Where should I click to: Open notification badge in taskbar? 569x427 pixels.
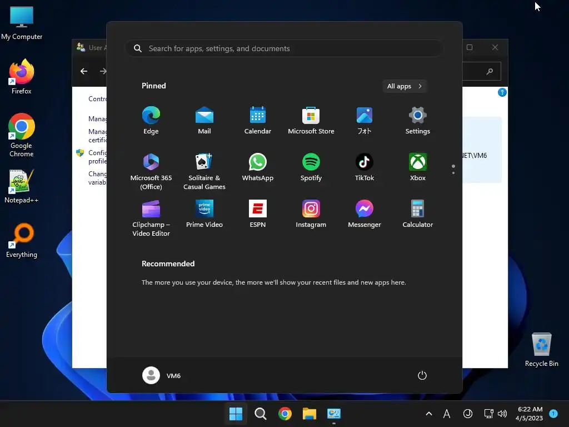click(x=553, y=413)
